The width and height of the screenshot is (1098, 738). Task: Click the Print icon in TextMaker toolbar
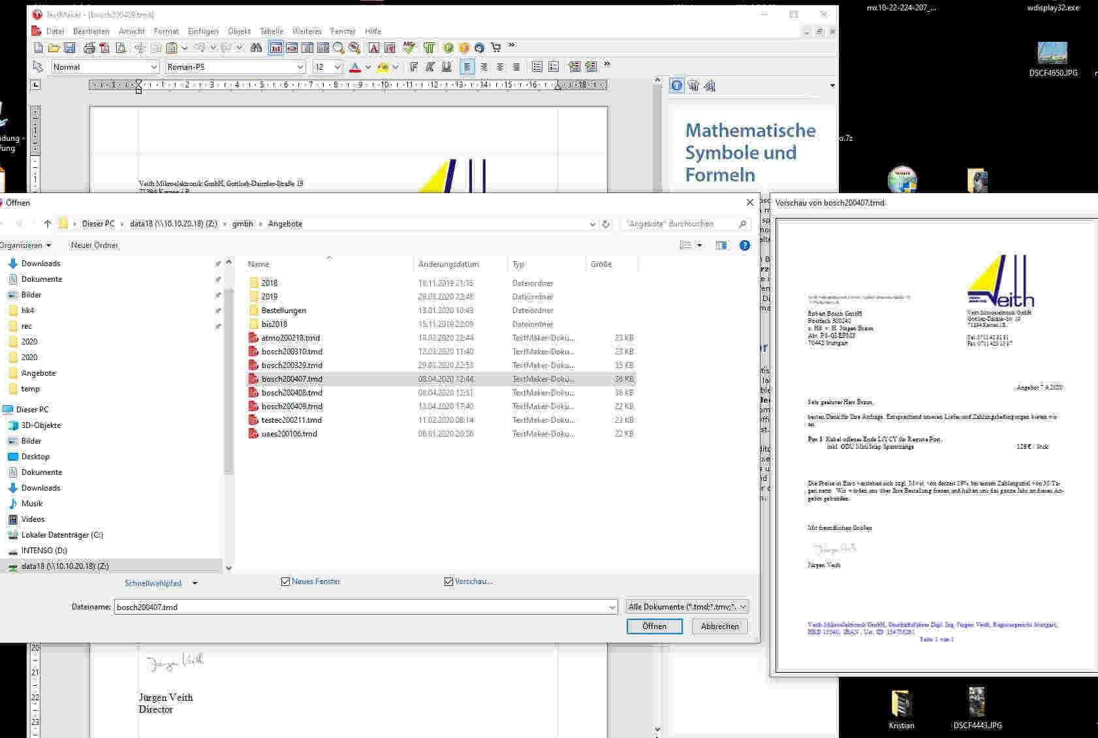tap(89, 48)
